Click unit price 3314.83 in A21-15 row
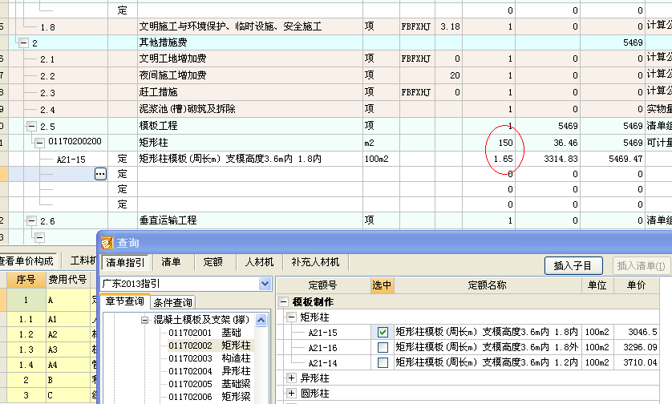Image resolution: width=672 pixels, height=404 pixels. click(x=548, y=159)
